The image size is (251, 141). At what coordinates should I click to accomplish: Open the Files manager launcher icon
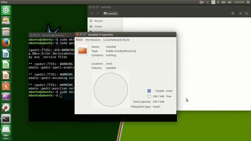[x=6, y=32]
